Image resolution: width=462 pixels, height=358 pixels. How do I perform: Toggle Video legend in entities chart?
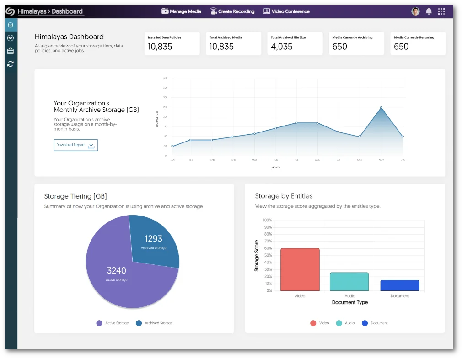(320, 323)
